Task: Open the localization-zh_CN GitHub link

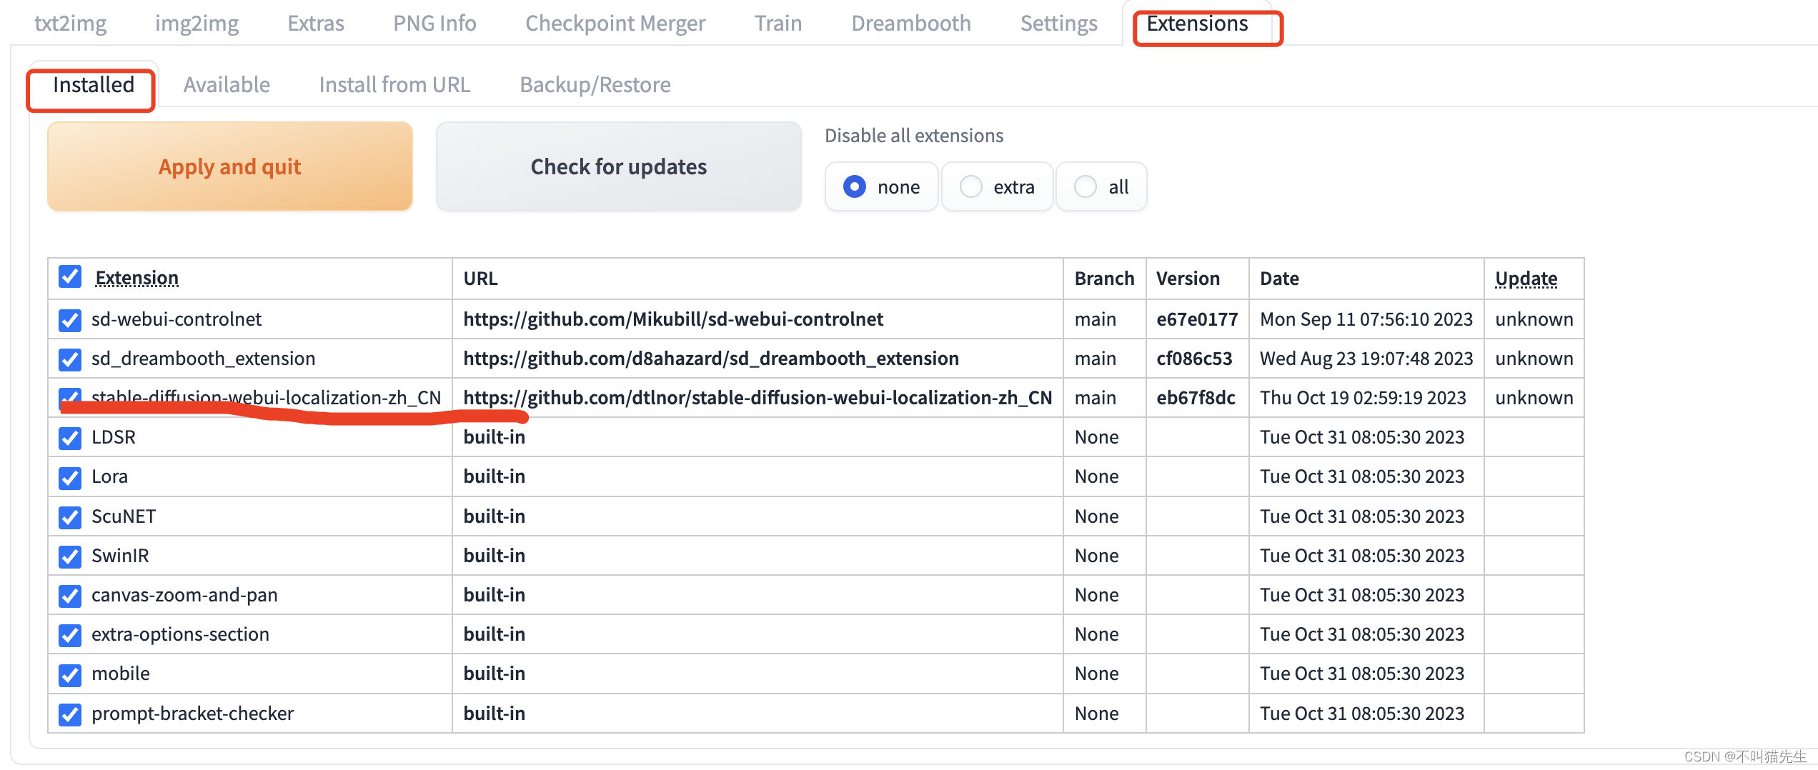Action: 757,398
